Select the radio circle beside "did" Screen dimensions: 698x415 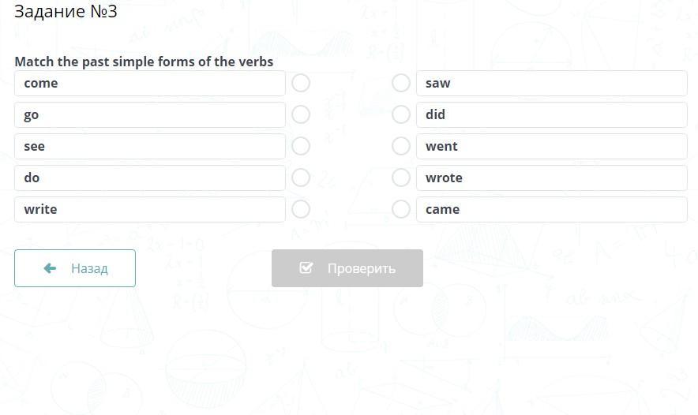pyautogui.click(x=401, y=114)
